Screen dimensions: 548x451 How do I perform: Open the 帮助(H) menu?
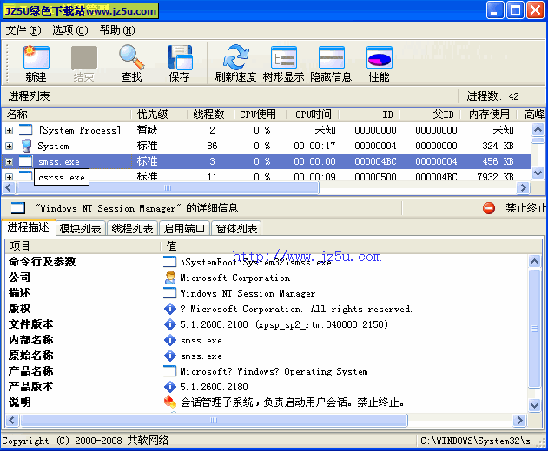pyautogui.click(x=117, y=30)
